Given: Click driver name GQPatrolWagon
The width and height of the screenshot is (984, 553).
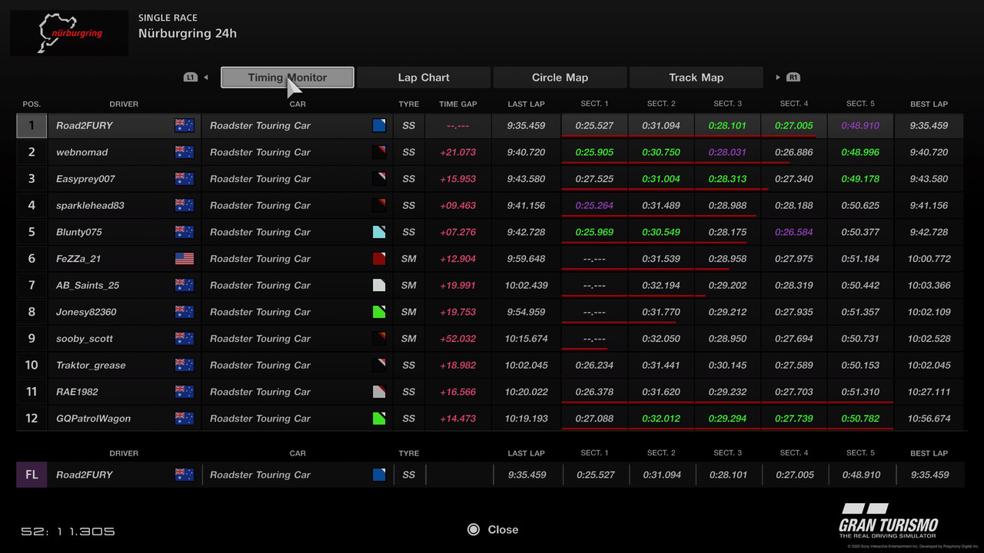Looking at the screenshot, I should tap(93, 419).
